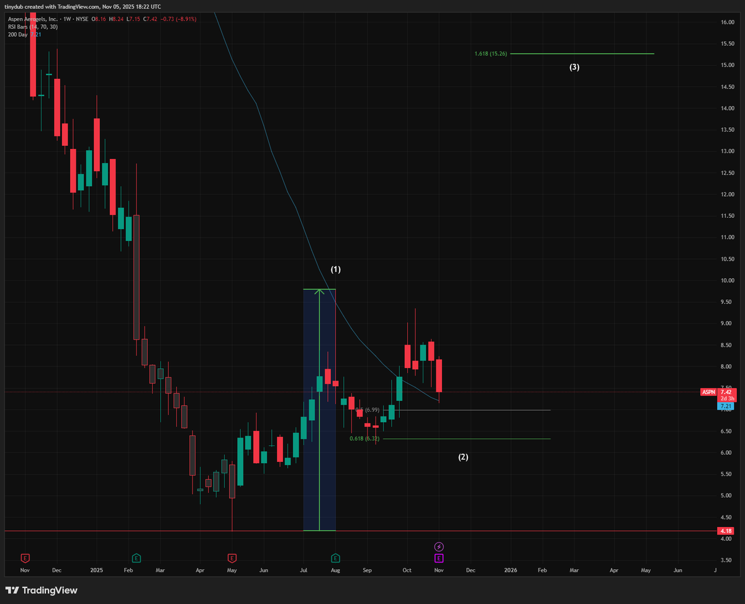The width and height of the screenshot is (745, 604).
Task: Click the purple upcoming earnings E marker
Action: (x=439, y=557)
